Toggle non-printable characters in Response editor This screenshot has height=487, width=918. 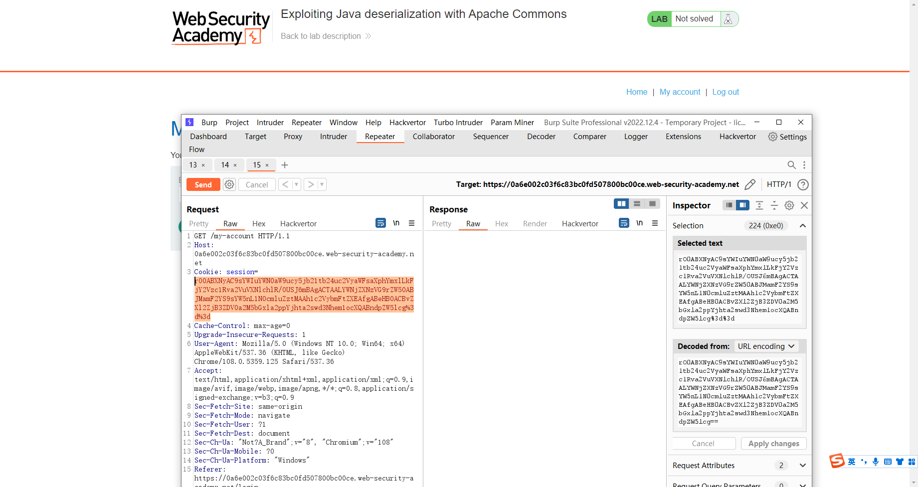pyautogui.click(x=640, y=223)
